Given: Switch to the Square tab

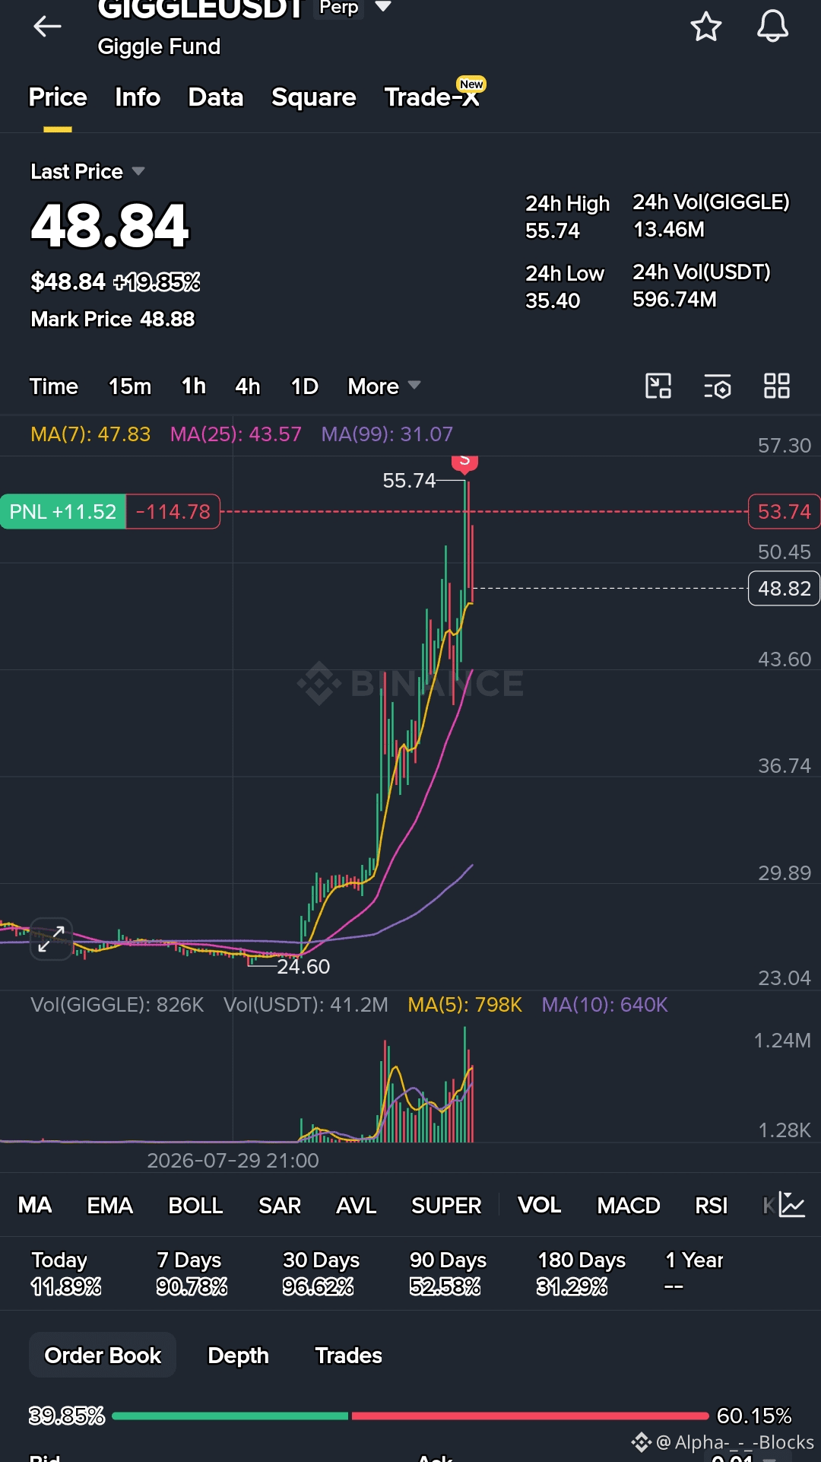Looking at the screenshot, I should point(313,97).
